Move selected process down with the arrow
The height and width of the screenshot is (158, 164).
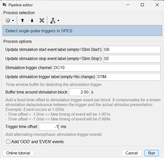[32, 20]
